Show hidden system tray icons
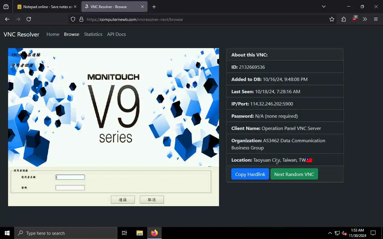This screenshot has height=239, width=383. [x=330, y=233]
